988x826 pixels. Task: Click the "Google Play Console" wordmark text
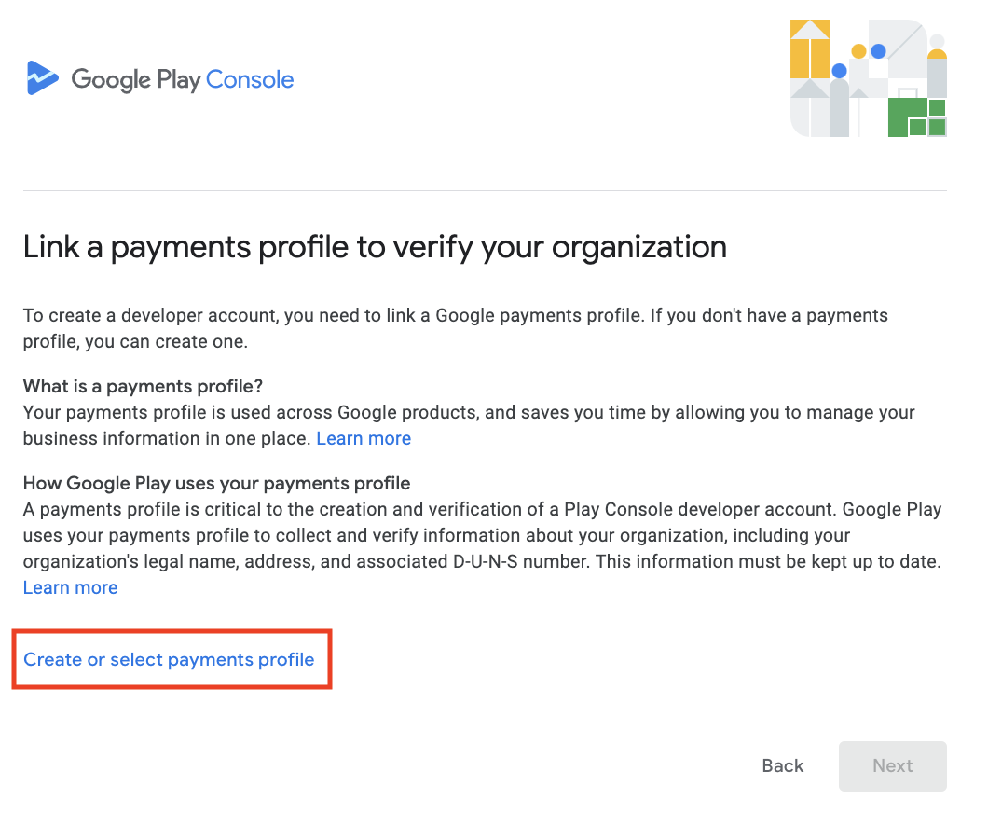coord(182,80)
